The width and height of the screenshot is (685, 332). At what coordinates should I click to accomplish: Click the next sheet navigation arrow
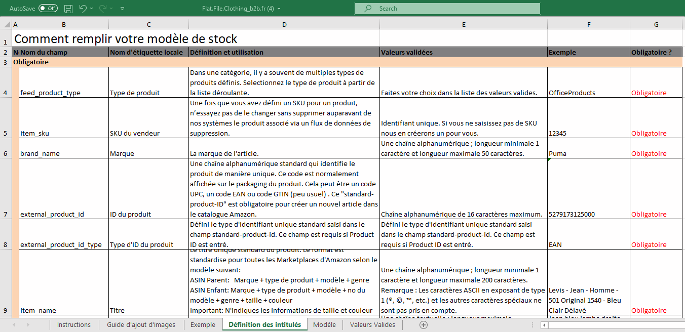click(28, 325)
